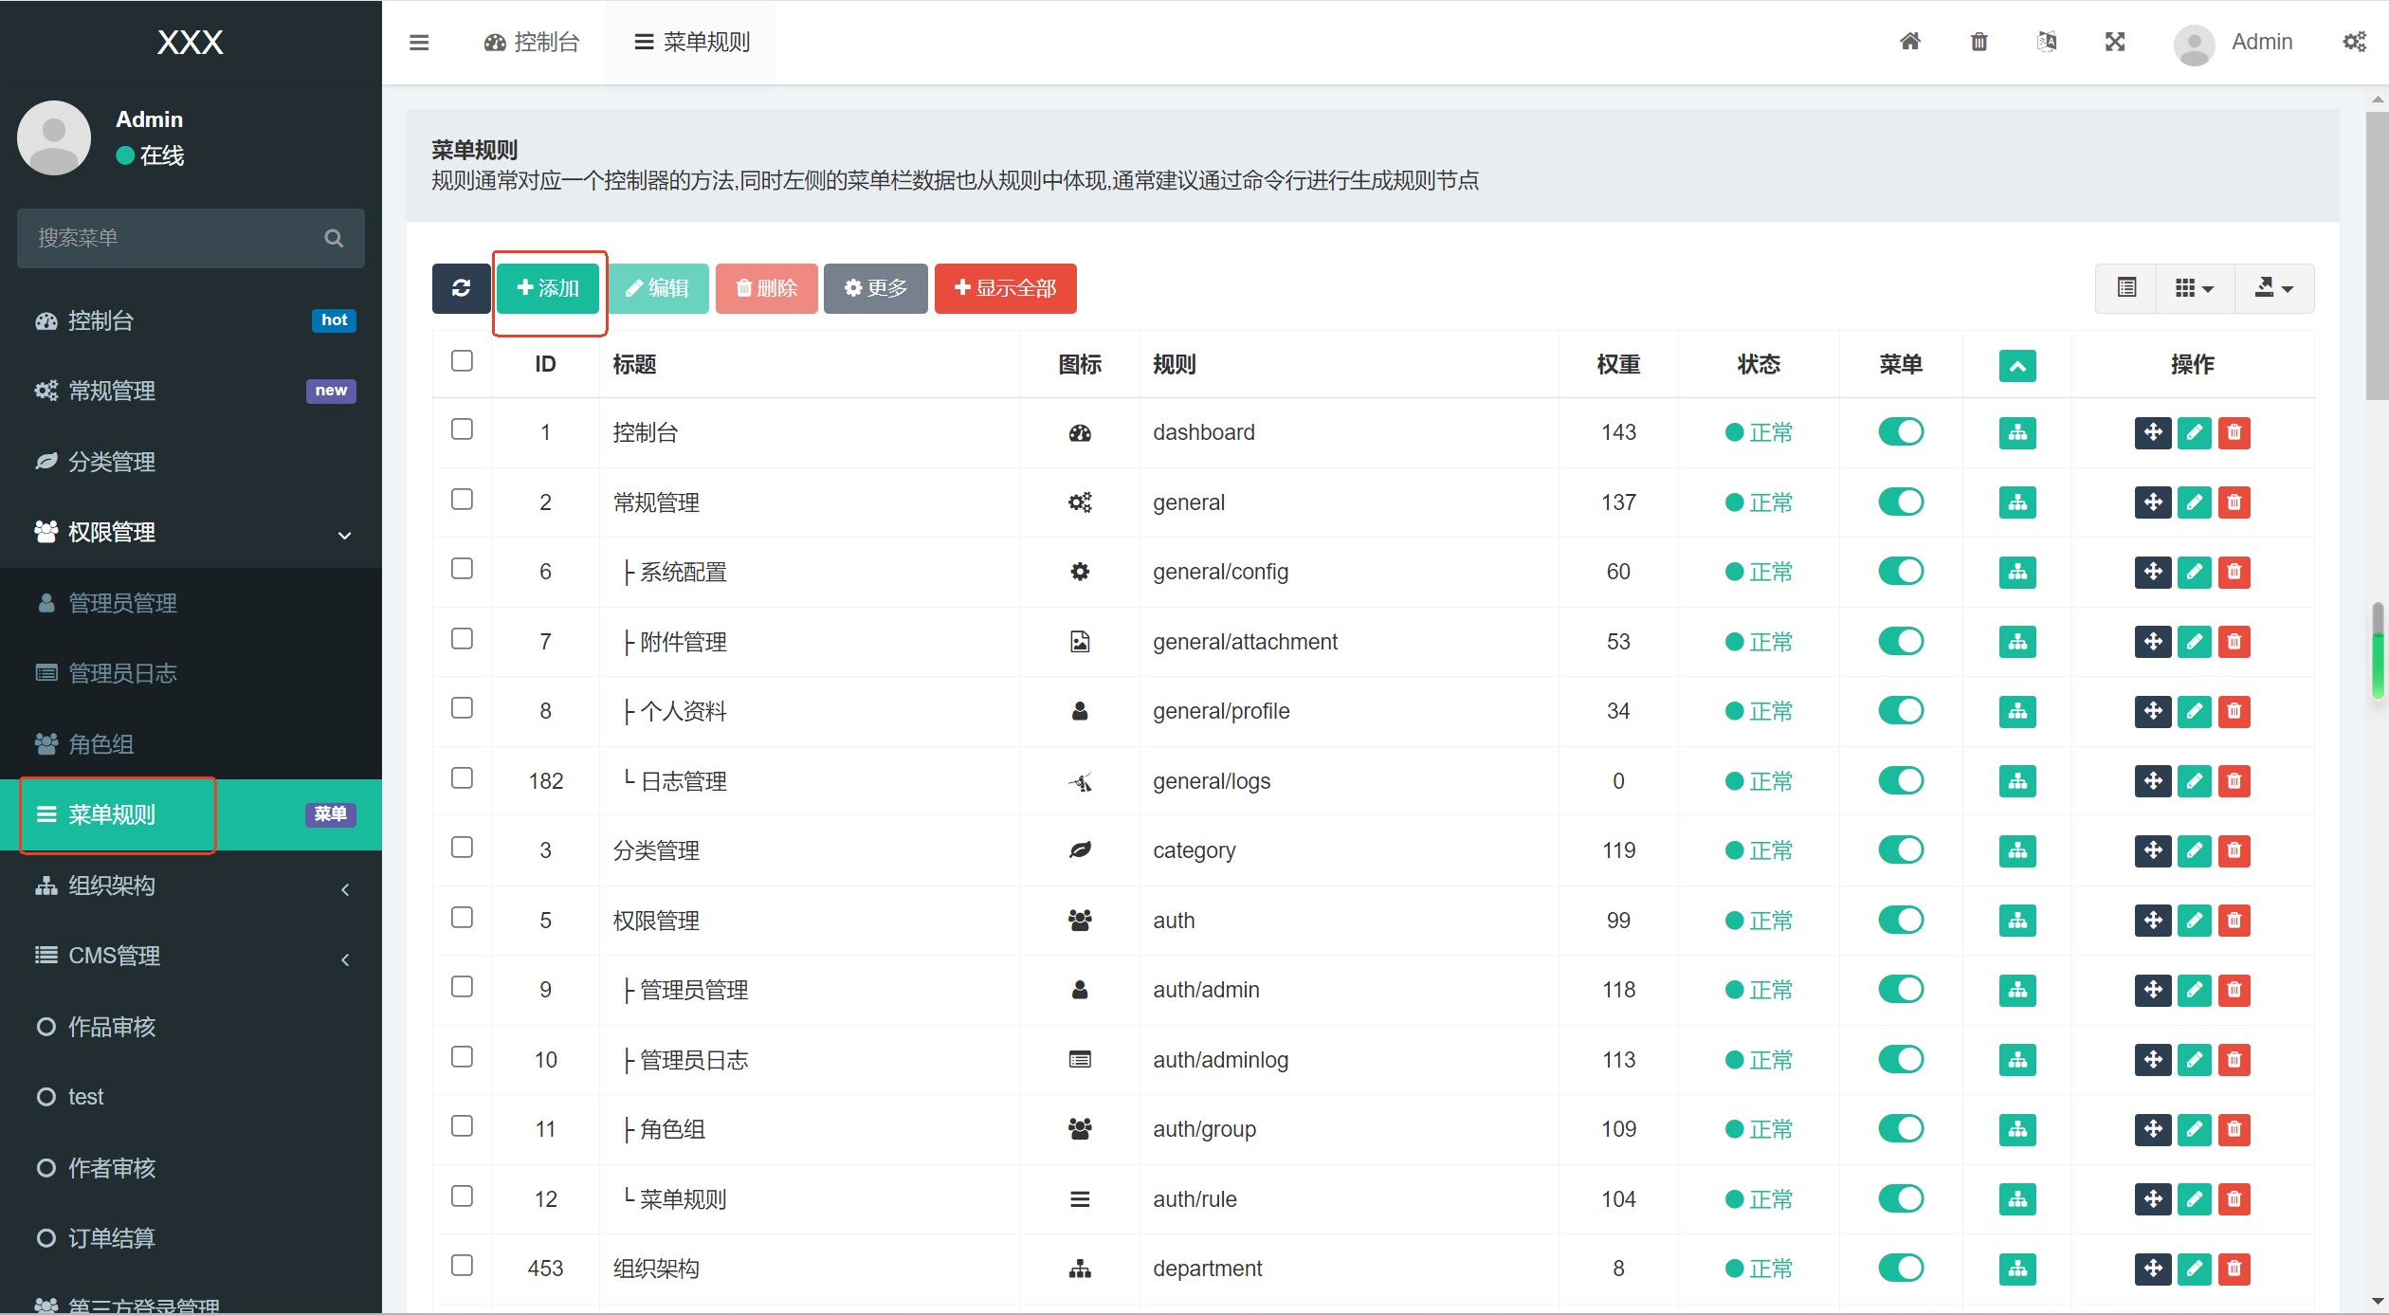The height and width of the screenshot is (1315, 2389).
Task: Switch to the 控制台 tab
Action: tap(532, 42)
